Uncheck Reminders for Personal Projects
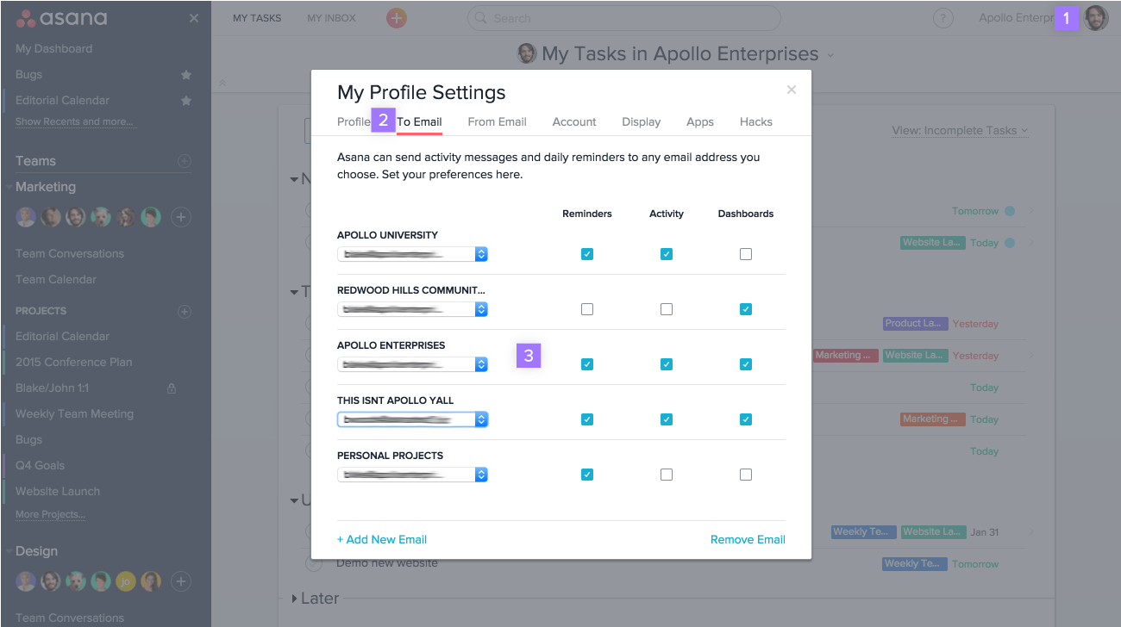 [x=587, y=475]
